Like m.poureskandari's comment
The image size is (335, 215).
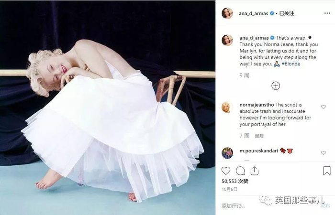[323, 153]
